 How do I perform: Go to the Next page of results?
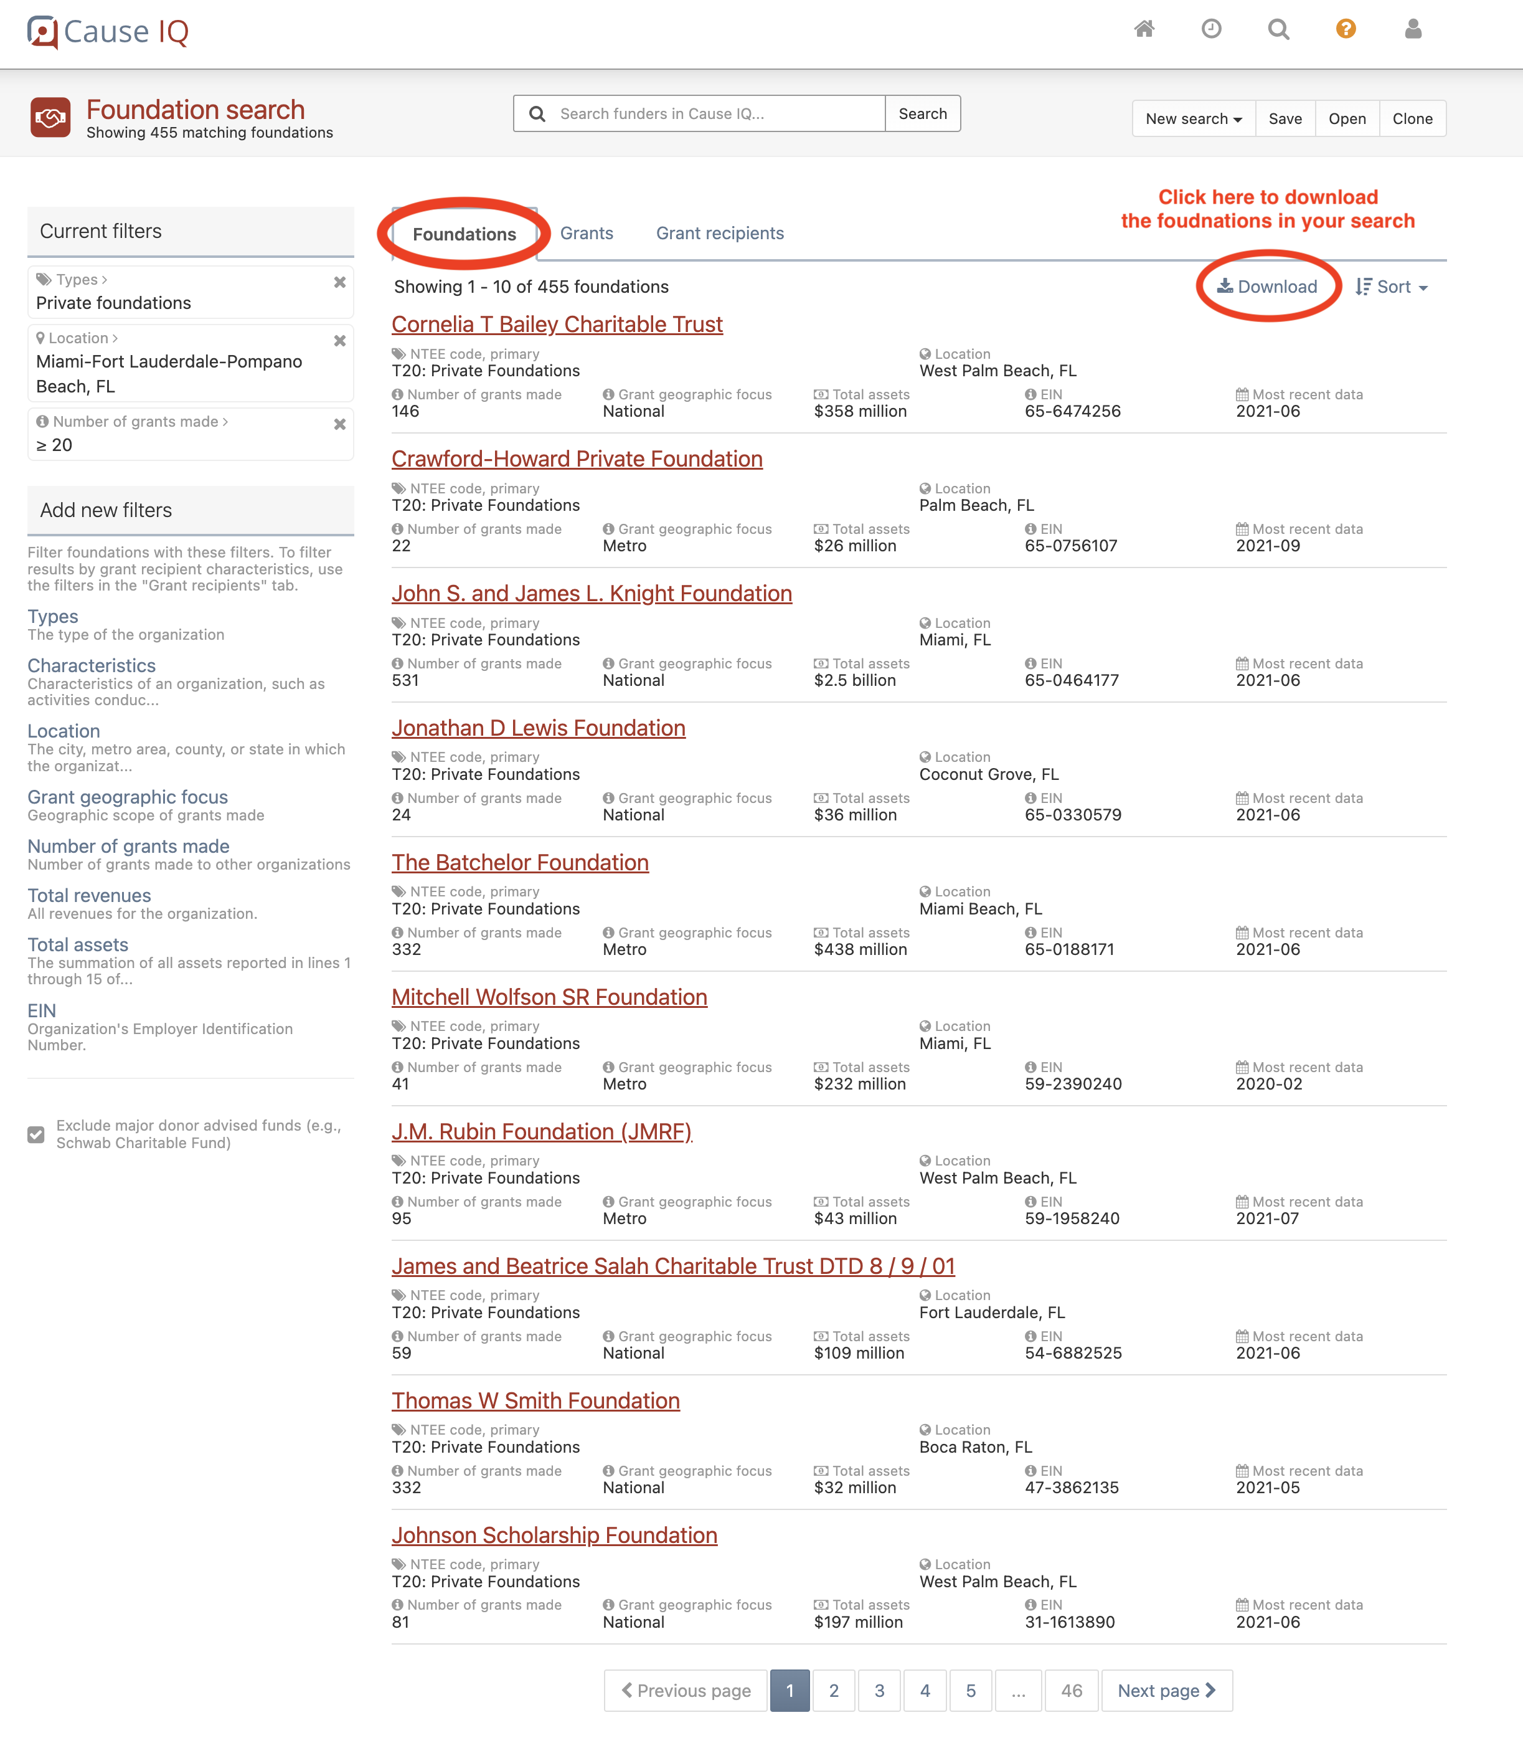click(1166, 1691)
